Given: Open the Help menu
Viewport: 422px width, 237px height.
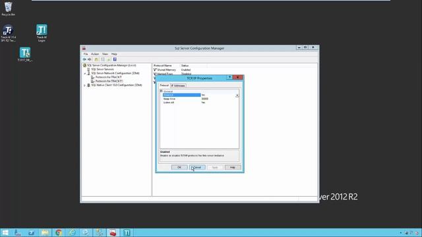Looking at the screenshot, I should pos(114,54).
